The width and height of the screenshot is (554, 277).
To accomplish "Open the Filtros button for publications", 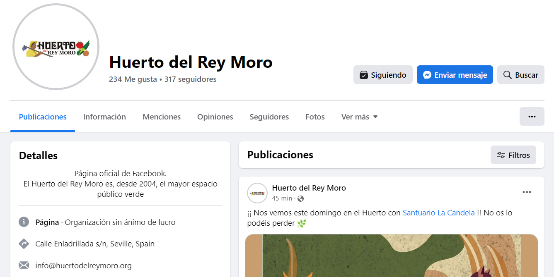I will pyautogui.click(x=513, y=155).
